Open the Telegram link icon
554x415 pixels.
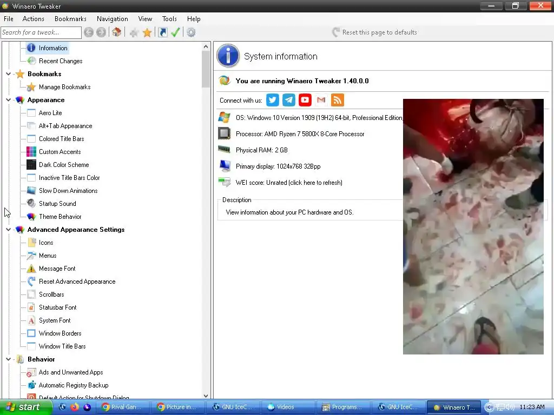click(289, 100)
